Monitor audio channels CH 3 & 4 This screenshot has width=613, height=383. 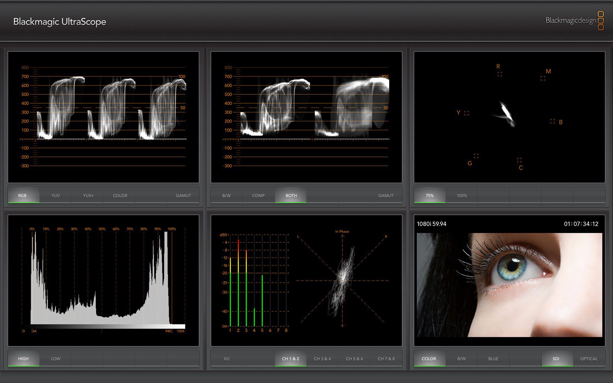coord(322,359)
